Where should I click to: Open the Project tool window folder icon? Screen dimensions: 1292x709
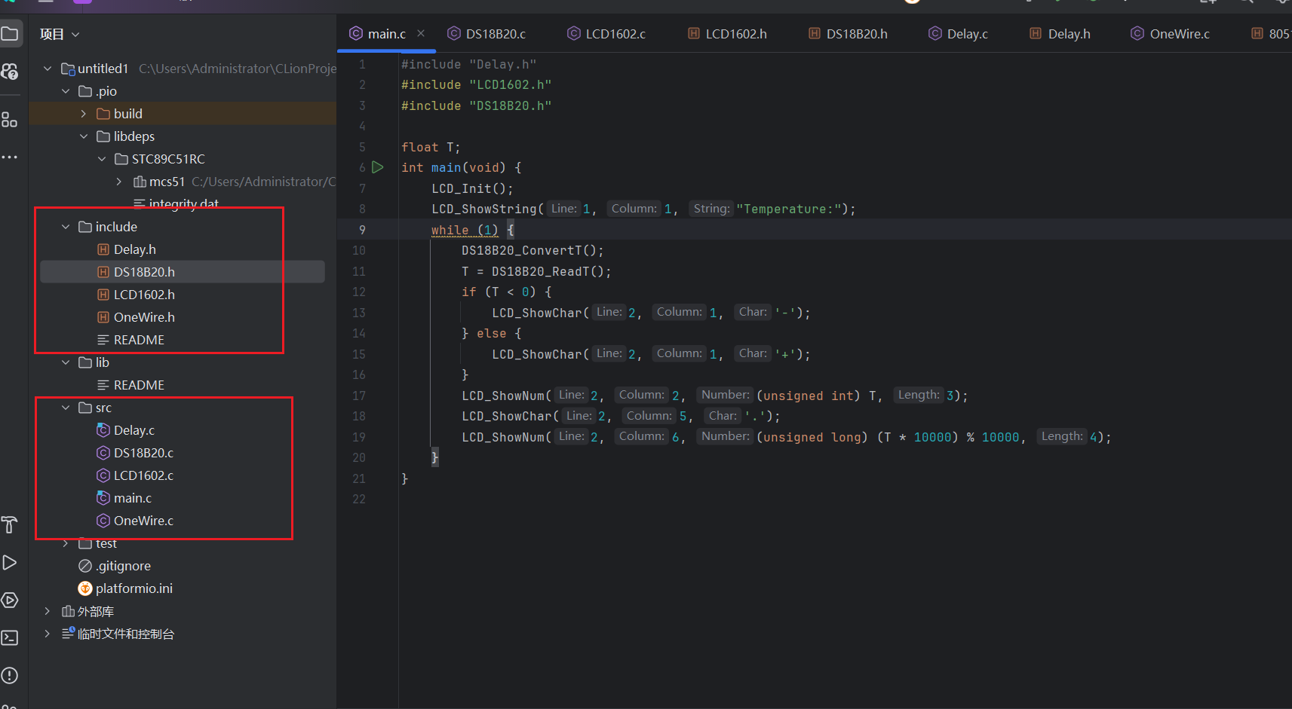pyautogui.click(x=11, y=33)
